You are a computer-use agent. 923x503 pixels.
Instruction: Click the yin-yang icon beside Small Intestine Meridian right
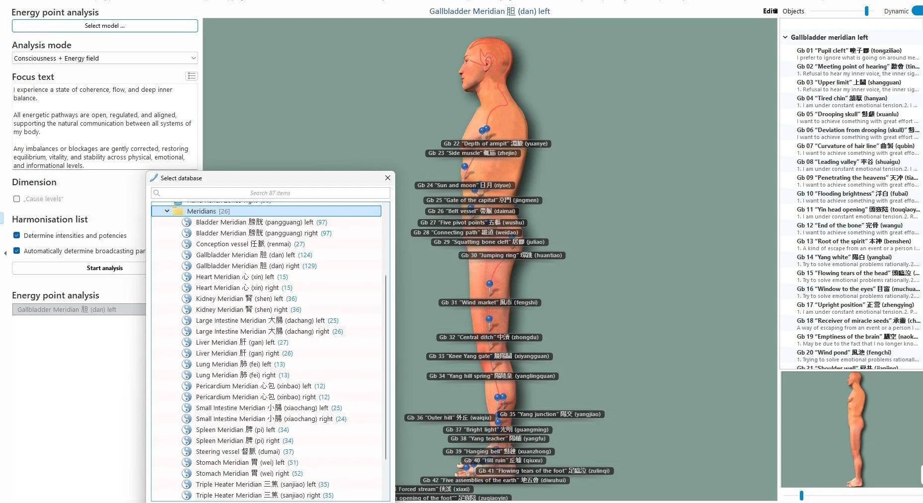pos(187,419)
